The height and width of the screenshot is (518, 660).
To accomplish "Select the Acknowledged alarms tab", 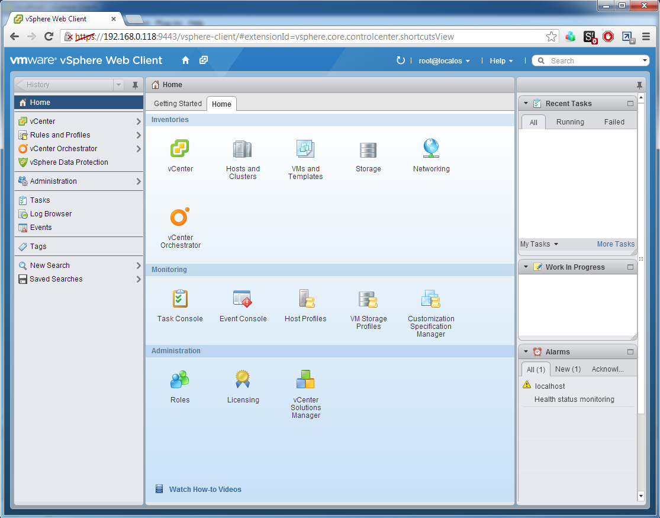I will tap(607, 369).
